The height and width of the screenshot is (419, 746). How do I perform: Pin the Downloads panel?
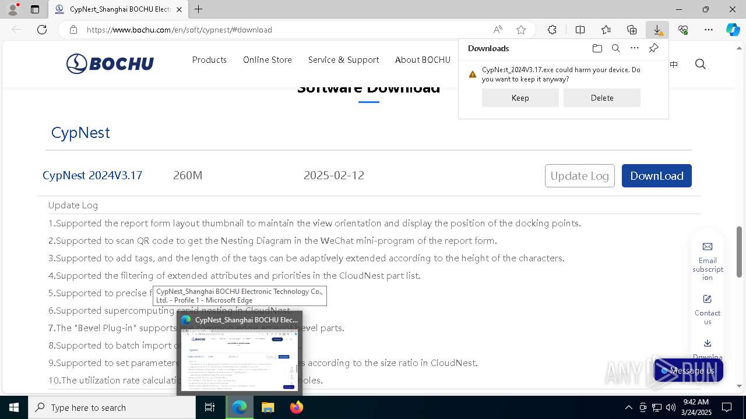pos(653,48)
